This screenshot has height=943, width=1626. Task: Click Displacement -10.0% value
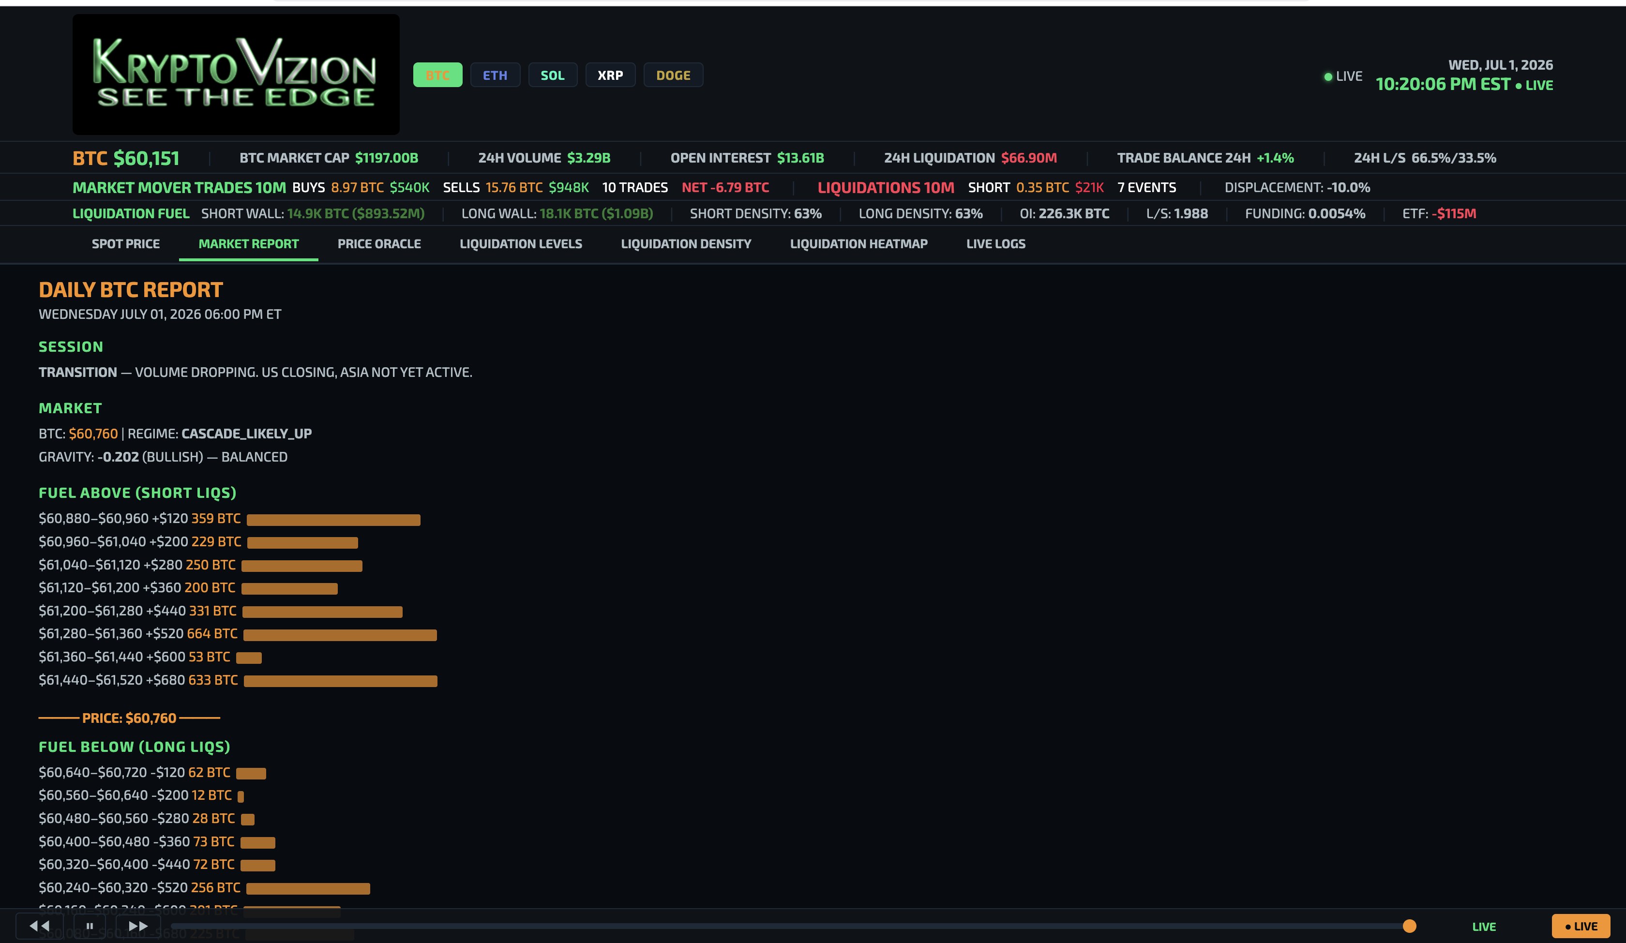1349,188
